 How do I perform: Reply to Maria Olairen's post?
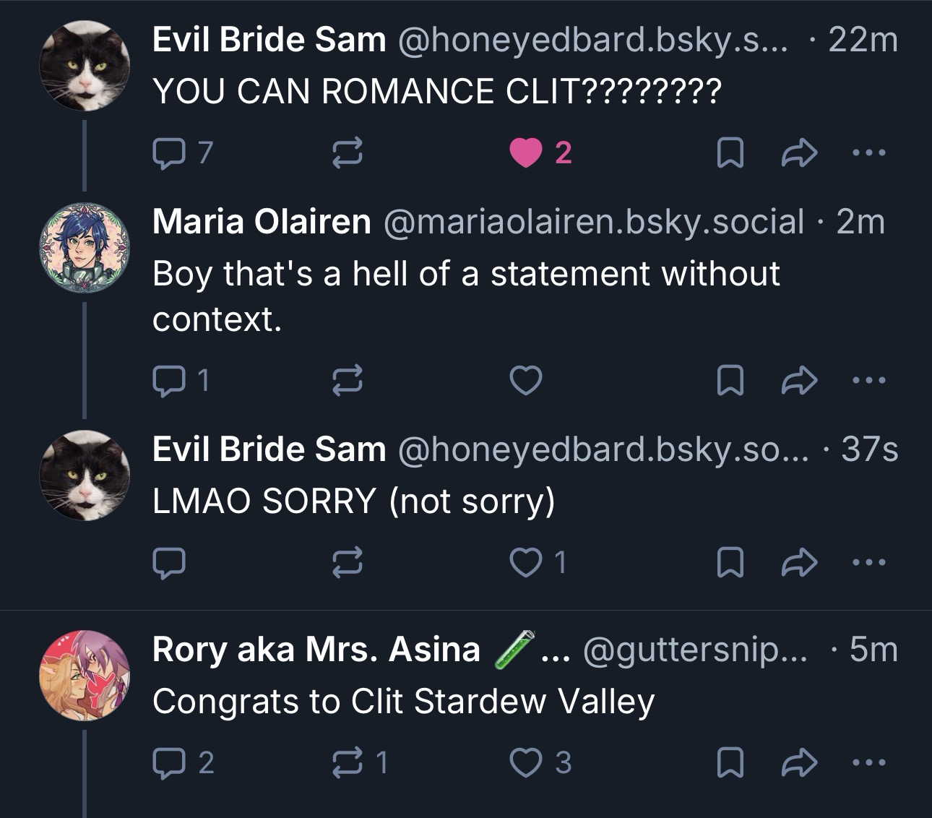[x=168, y=380]
